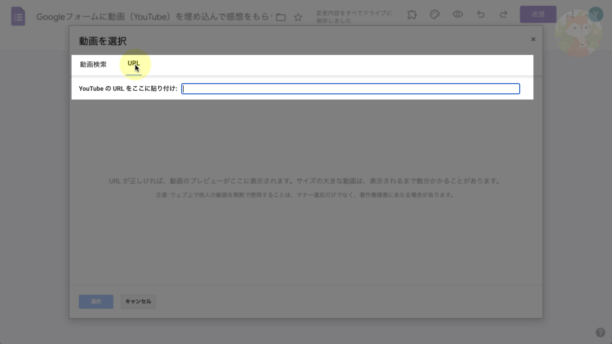This screenshot has width=612, height=344.
Task: Switch to the 動画検索 tab
Action: [x=93, y=65]
